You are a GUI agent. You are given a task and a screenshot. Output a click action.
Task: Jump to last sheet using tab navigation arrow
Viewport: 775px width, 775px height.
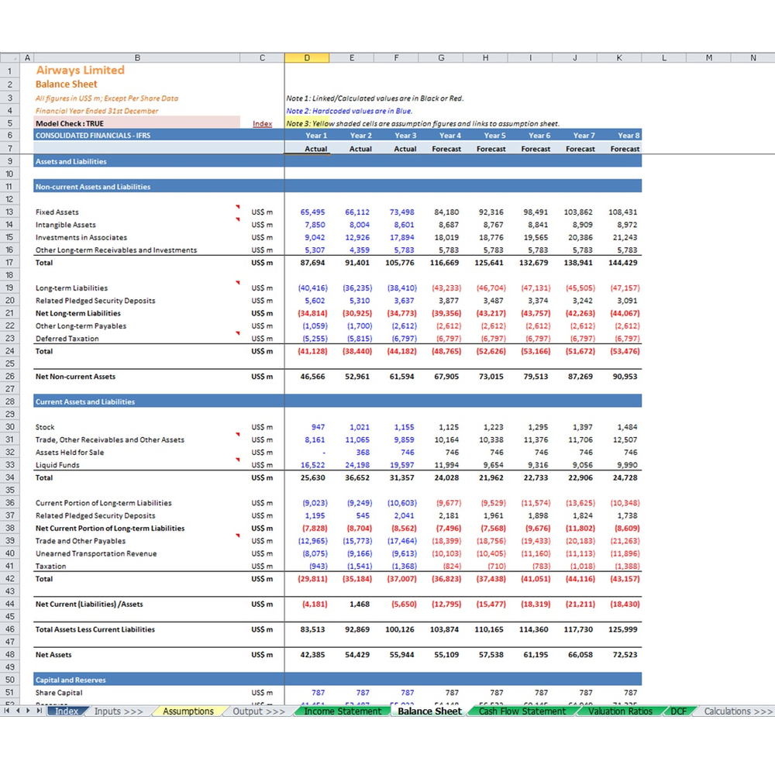pos(39,711)
